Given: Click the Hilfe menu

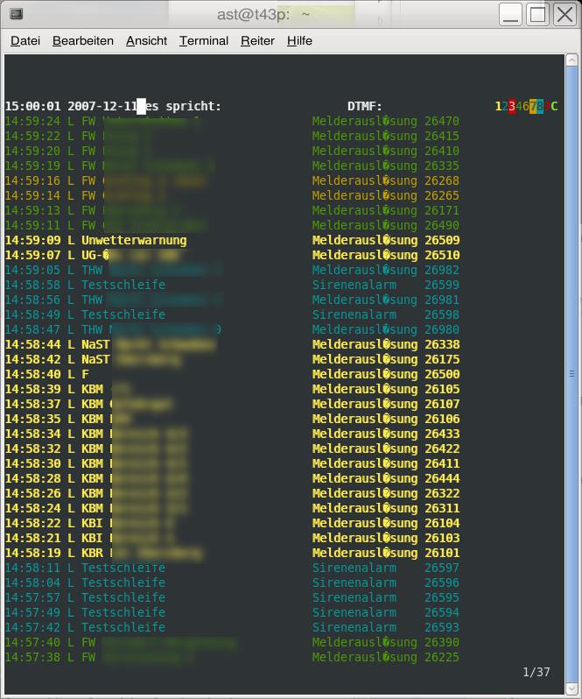Looking at the screenshot, I should tap(299, 40).
